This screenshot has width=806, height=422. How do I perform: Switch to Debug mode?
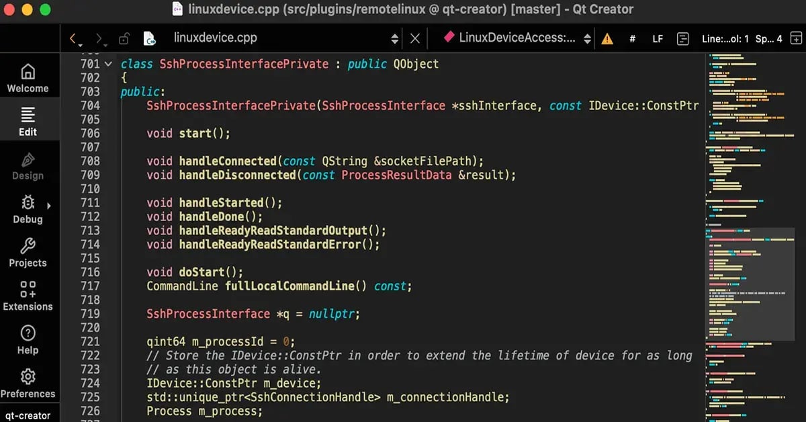[x=28, y=210]
